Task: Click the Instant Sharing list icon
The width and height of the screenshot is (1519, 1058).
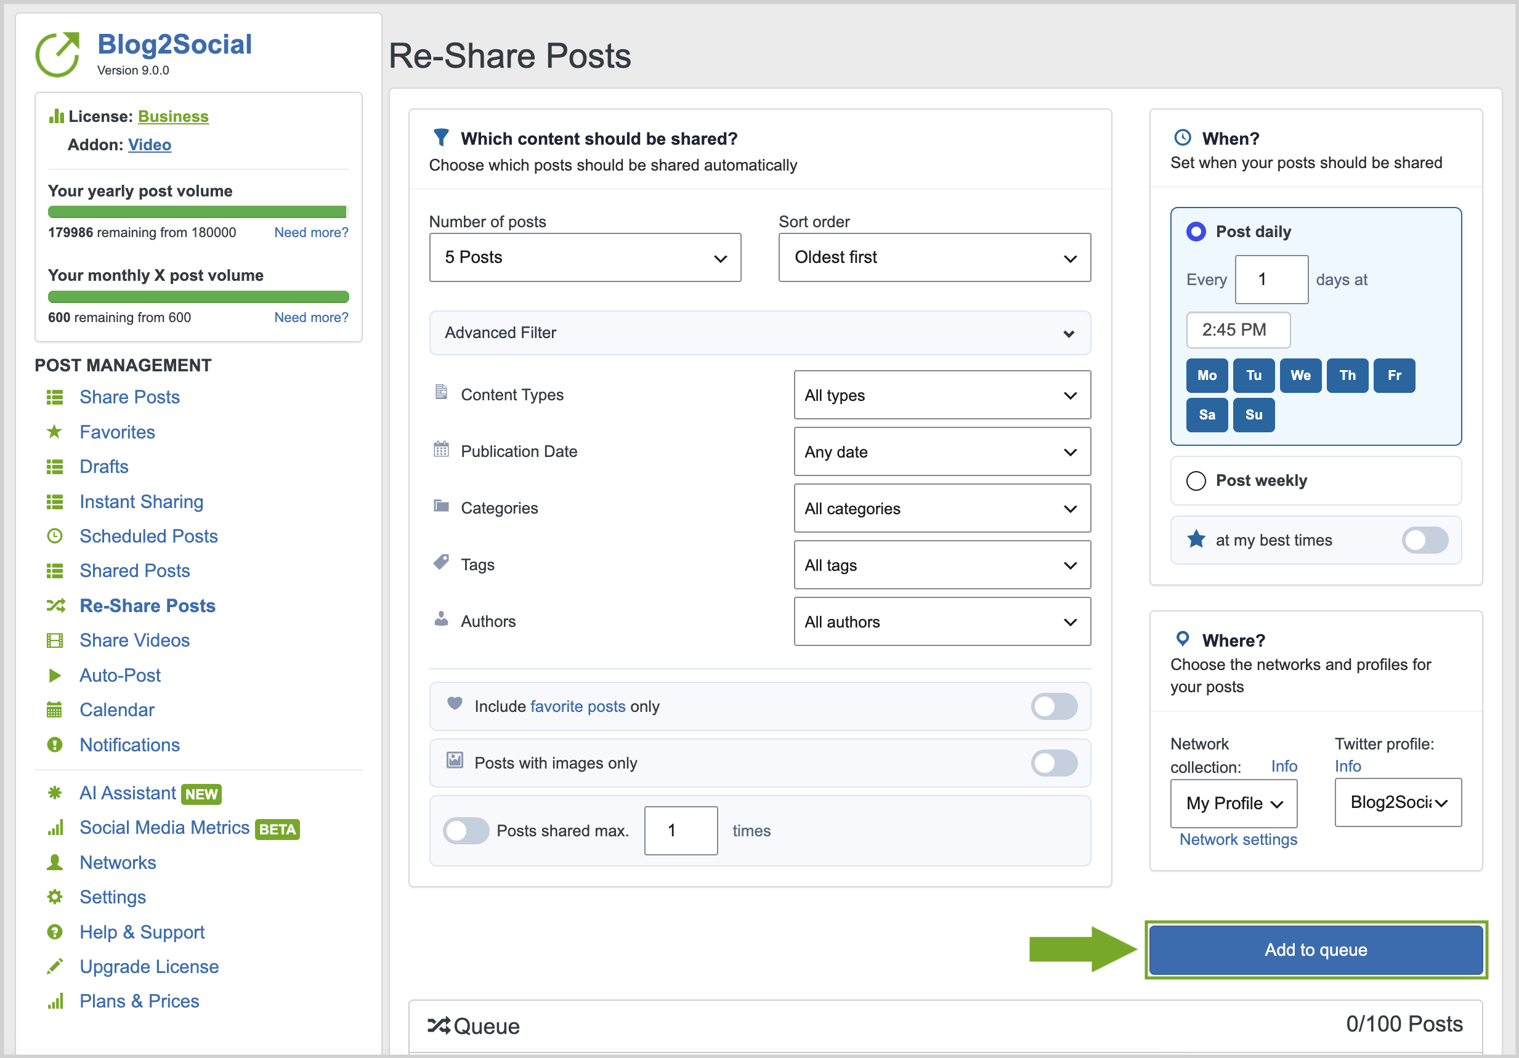Action: (55, 502)
